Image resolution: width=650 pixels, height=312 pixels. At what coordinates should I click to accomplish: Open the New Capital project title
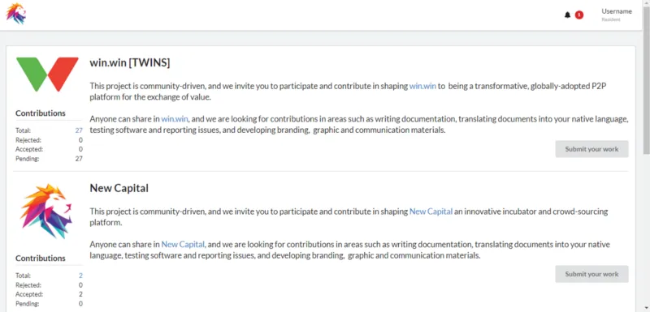point(119,189)
